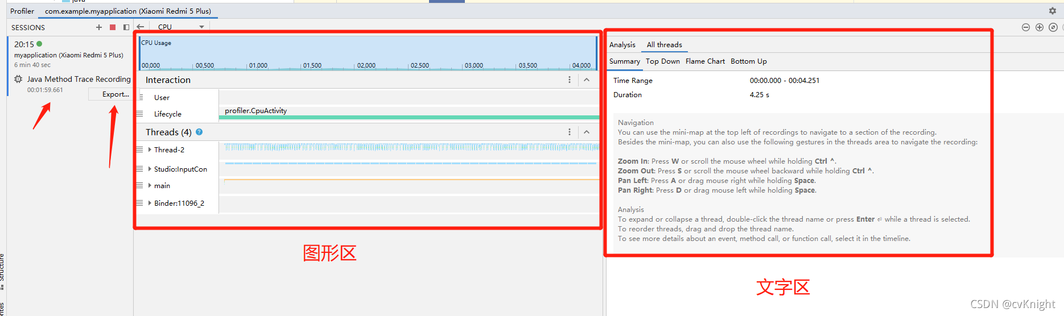
Task: Click the CPU Usage mini-map
Action: [368, 53]
